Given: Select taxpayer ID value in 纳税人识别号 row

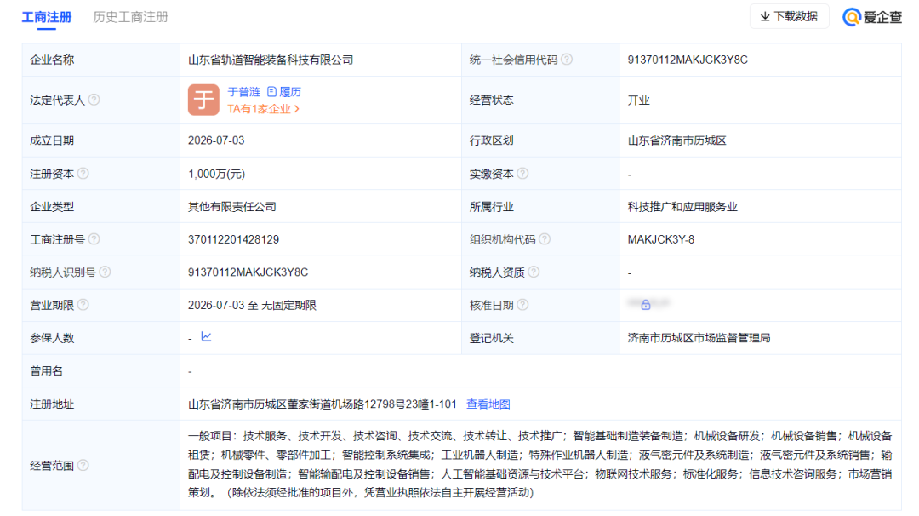Looking at the screenshot, I should tap(248, 272).
